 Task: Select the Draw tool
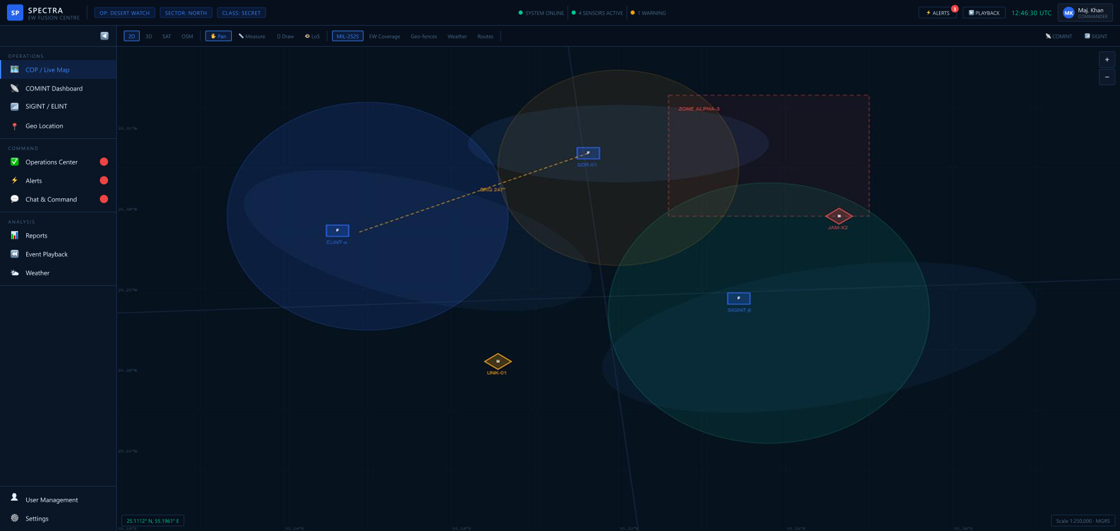coord(286,36)
